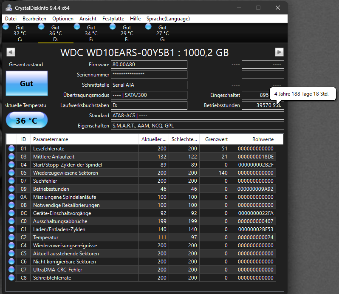The image size is (339, 294).
Task: Click status orb for Betriebsstunden attribute row
Action: tap(11, 189)
